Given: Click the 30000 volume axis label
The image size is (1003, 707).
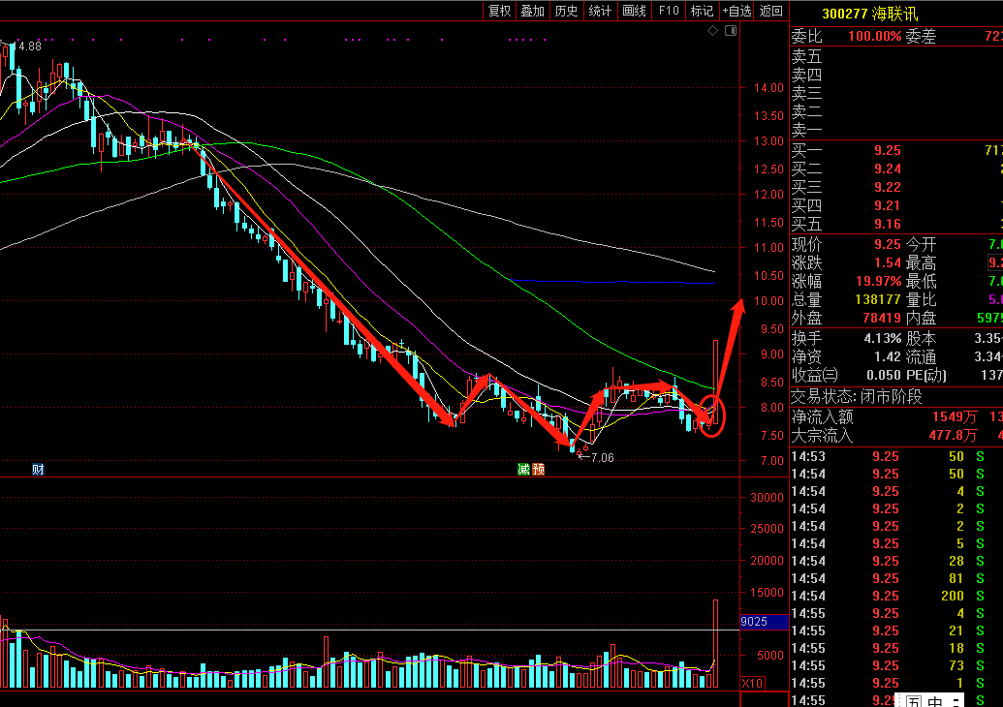Looking at the screenshot, I should coord(767,498).
